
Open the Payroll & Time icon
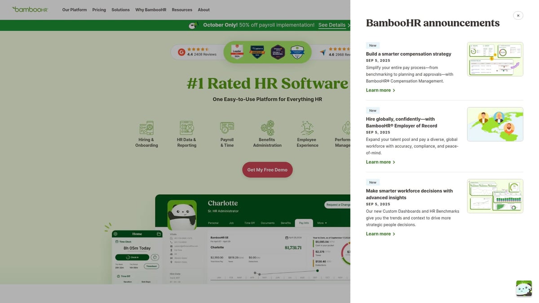(x=227, y=127)
